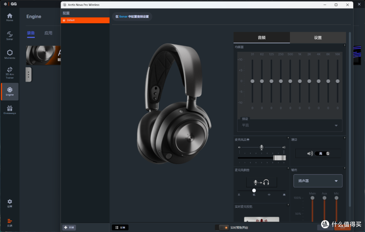Open help for 麦克风音量 section
The width and height of the screenshot is (365, 232).
coord(288,138)
